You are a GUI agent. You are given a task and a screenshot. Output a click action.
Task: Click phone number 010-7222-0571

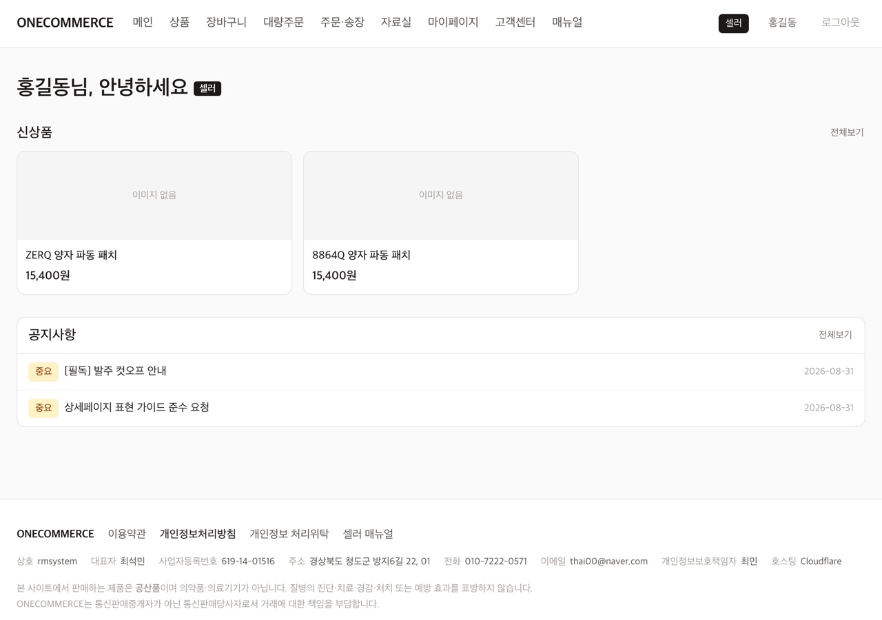(x=495, y=561)
